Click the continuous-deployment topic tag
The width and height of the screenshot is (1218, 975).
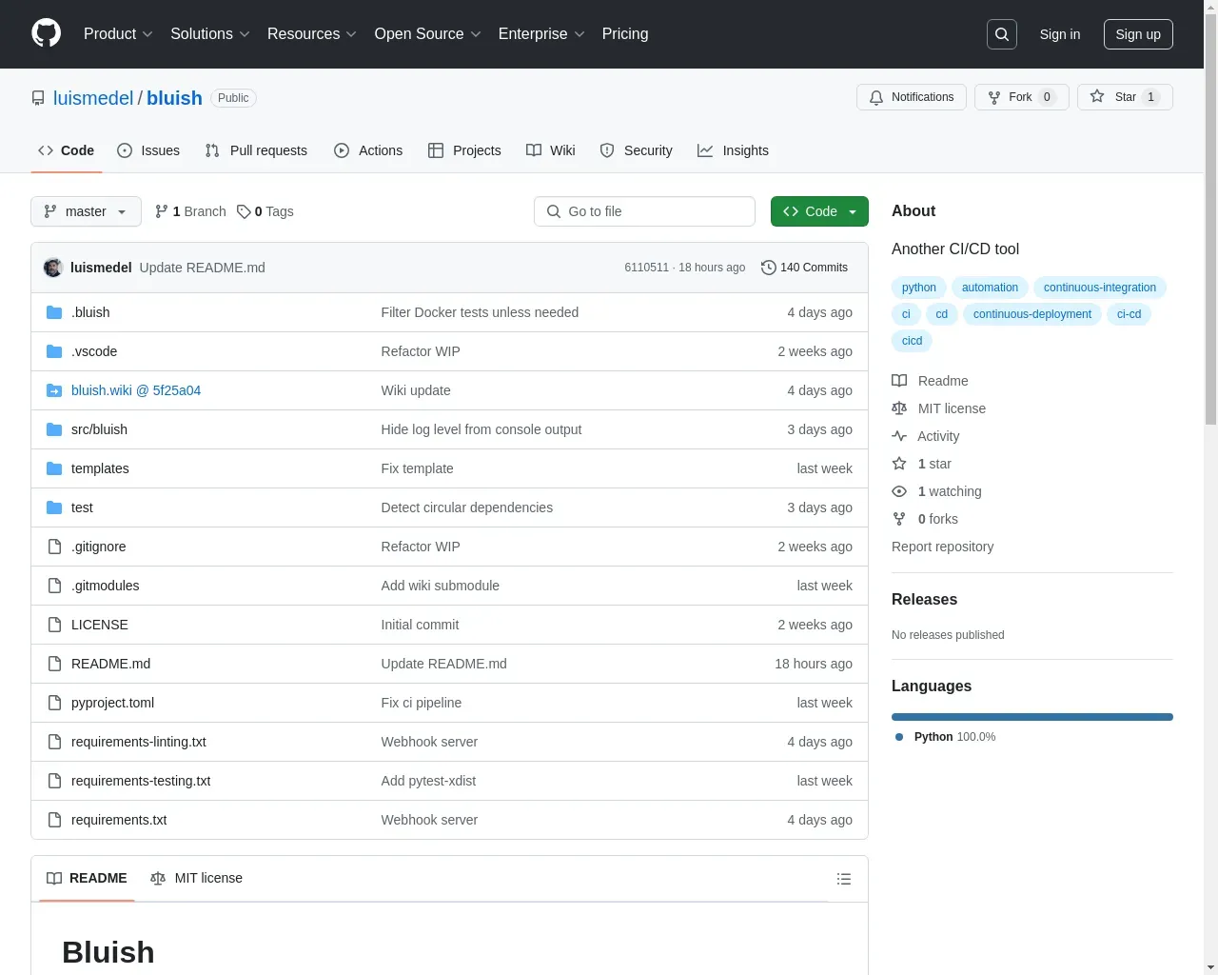[x=1032, y=314]
